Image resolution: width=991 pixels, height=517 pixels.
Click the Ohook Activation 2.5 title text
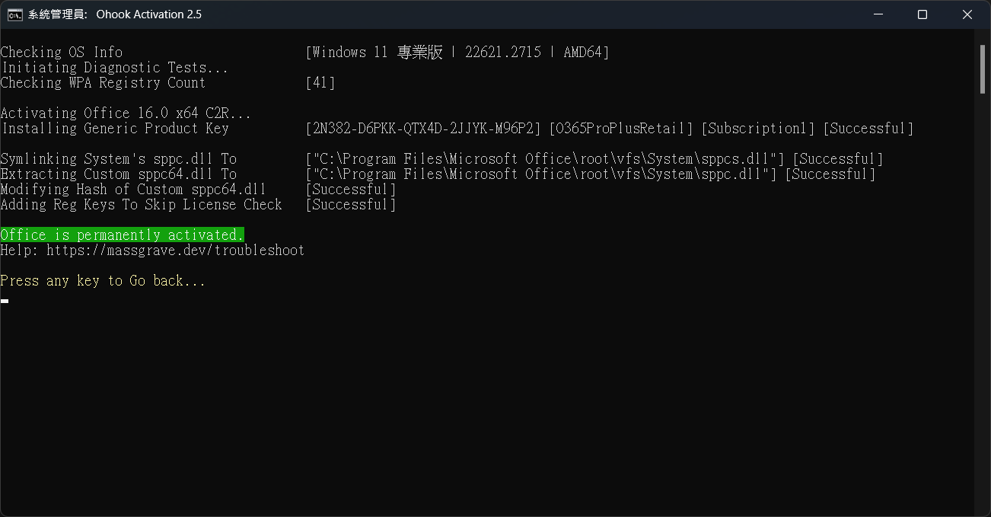pos(148,14)
